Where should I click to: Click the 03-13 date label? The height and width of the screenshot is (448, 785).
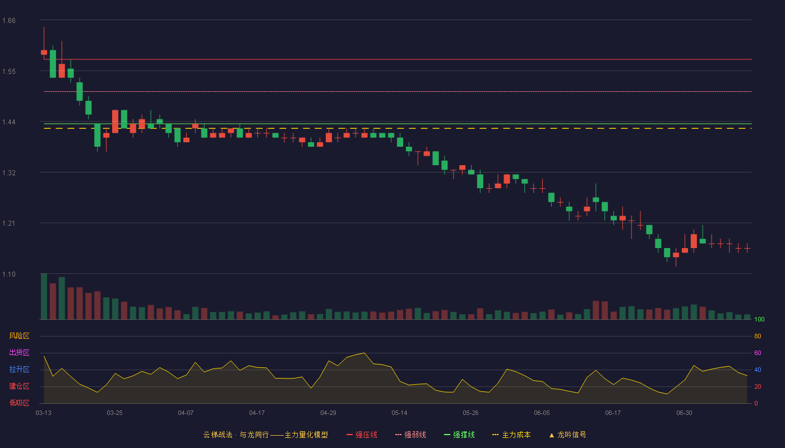(x=44, y=413)
